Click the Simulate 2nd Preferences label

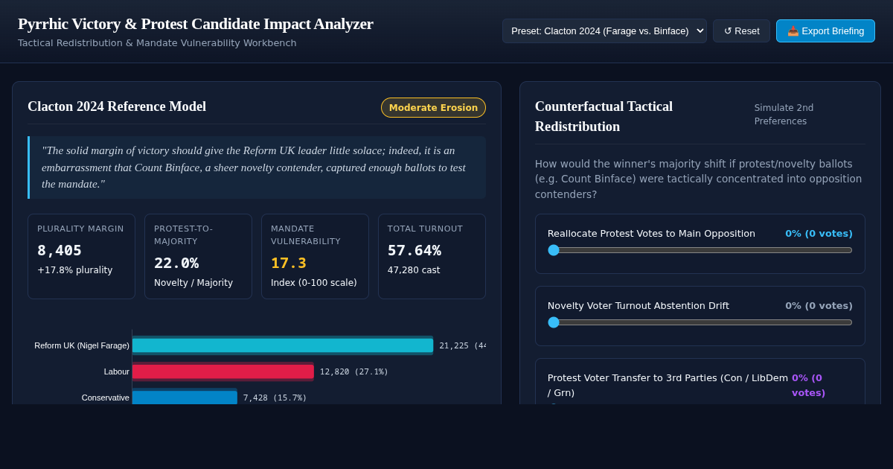point(784,115)
